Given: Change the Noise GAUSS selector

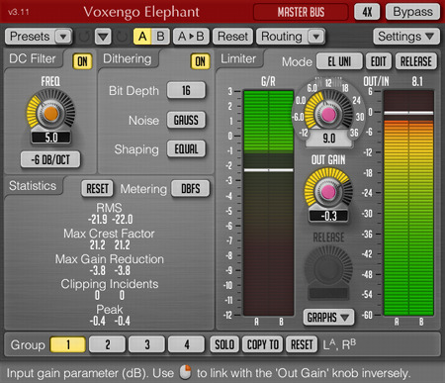Looking at the screenshot, I should [x=186, y=120].
